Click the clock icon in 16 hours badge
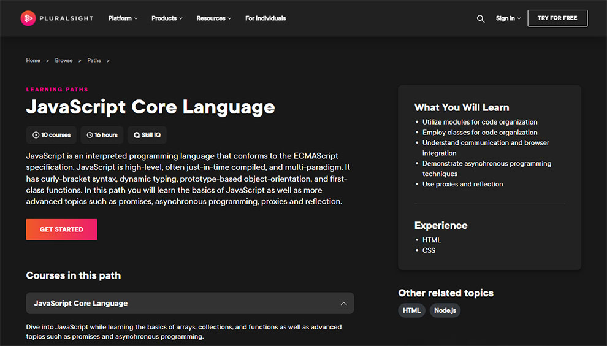 pyautogui.click(x=90, y=135)
